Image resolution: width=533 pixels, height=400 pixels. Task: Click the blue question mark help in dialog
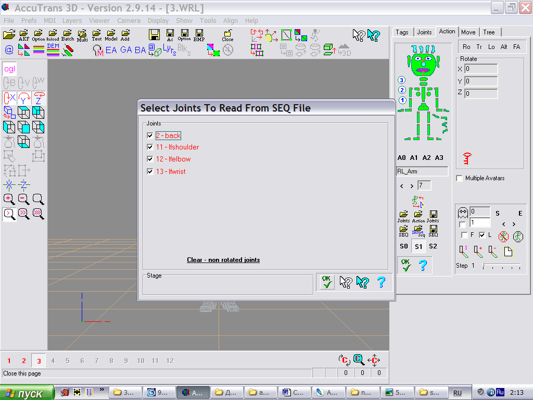pyautogui.click(x=381, y=282)
